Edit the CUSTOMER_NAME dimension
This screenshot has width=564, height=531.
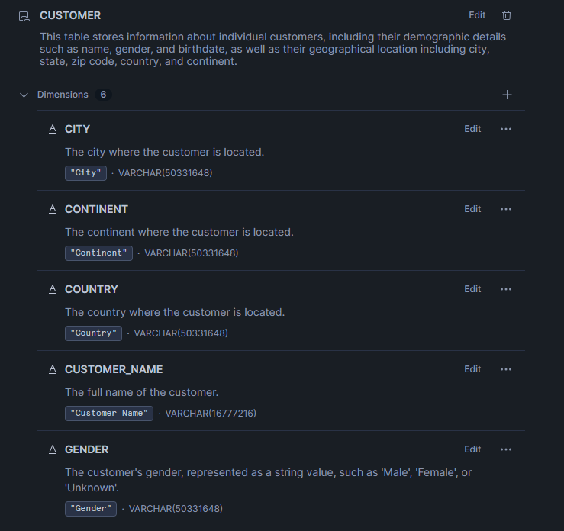(472, 369)
